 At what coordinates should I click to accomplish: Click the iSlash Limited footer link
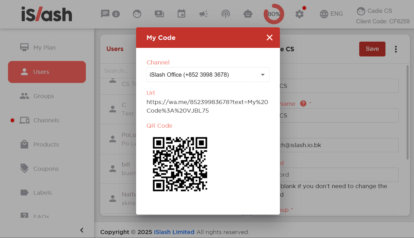tap(174, 232)
